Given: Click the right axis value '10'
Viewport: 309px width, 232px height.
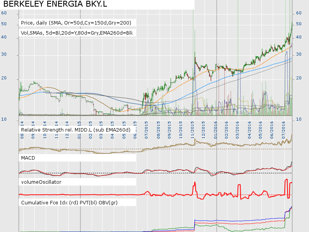Looking at the screenshot, I should 299,119.
